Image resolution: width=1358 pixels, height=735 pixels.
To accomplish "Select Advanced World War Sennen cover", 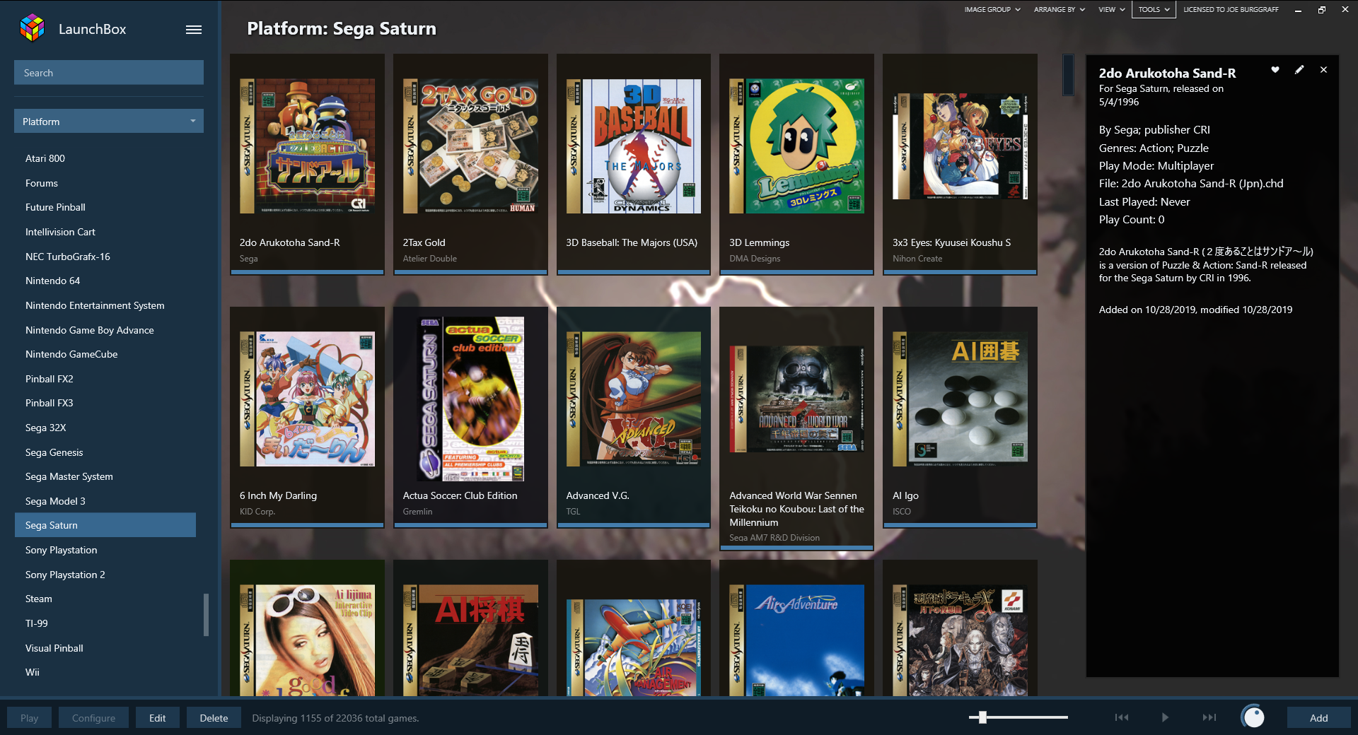I will pyautogui.click(x=796, y=399).
